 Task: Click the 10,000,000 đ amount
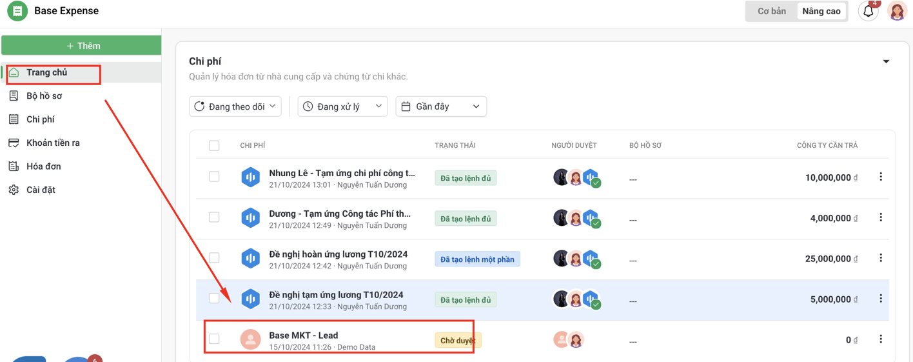[x=831, y=177]
